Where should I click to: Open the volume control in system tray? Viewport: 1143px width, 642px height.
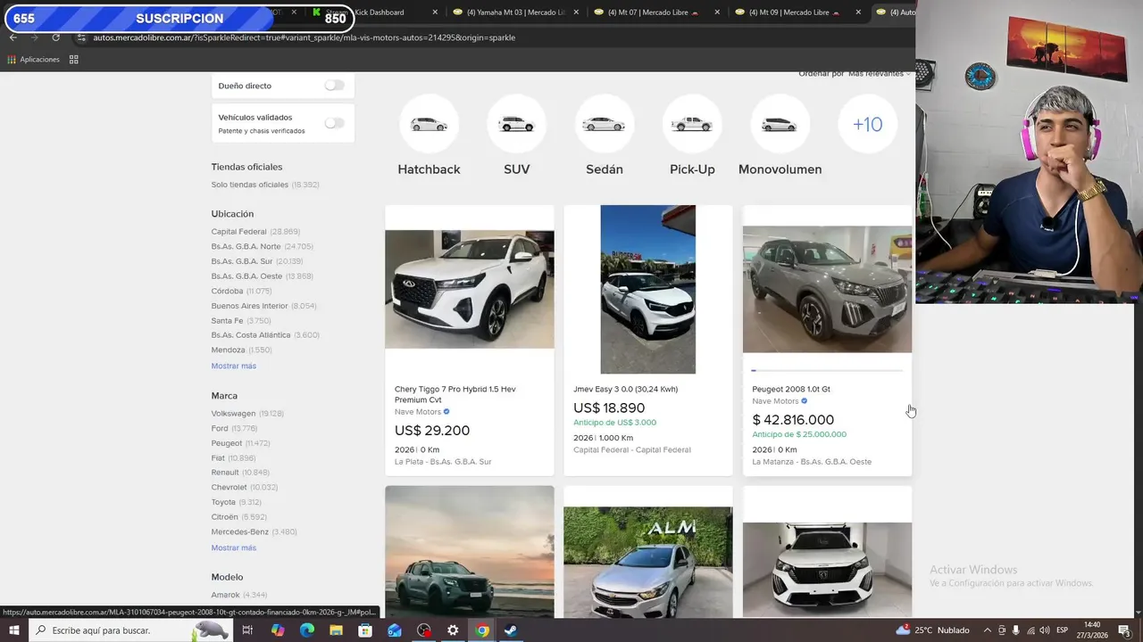click(x=1046, y=630)
